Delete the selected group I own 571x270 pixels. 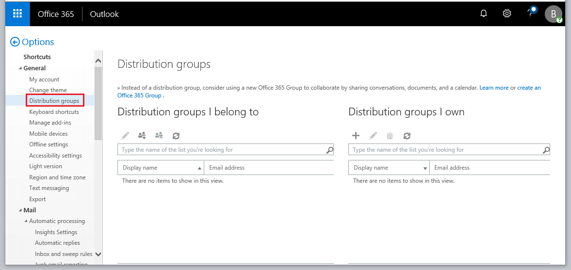pos(390,136)
